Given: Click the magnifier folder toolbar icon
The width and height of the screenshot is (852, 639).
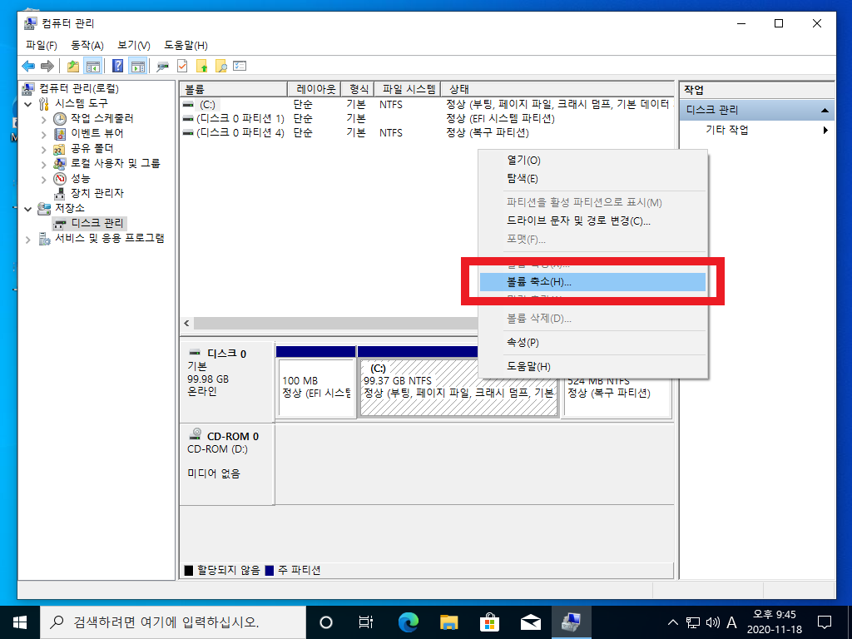Looking at the screenshot, I should point(220,67).
